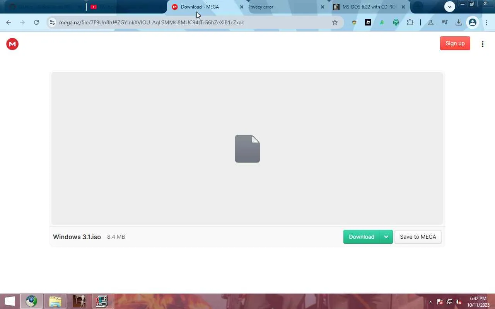Close the Privacy error tab

[323, 7]
